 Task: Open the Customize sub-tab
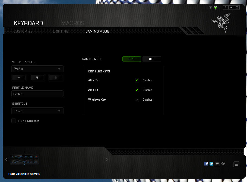click(23, 31)
